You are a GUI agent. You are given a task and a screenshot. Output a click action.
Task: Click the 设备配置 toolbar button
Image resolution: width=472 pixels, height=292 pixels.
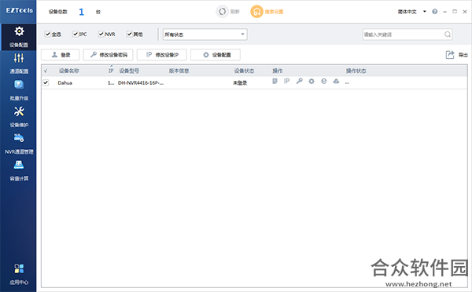216,55
